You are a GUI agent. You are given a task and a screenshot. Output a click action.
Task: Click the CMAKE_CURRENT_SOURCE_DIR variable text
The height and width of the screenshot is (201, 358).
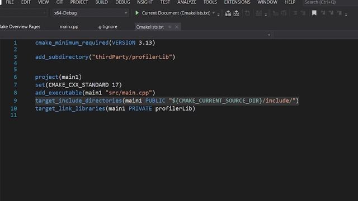coord(219,100)
